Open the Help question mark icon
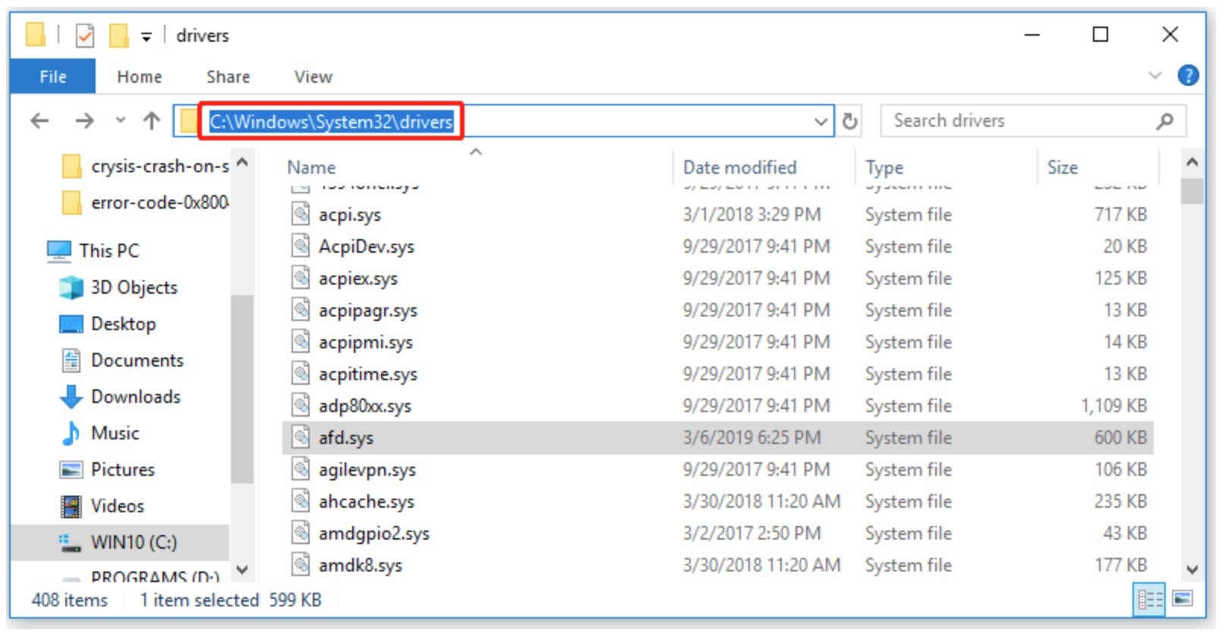This screenshot has height=636, width=1225. coord(1187,76)
